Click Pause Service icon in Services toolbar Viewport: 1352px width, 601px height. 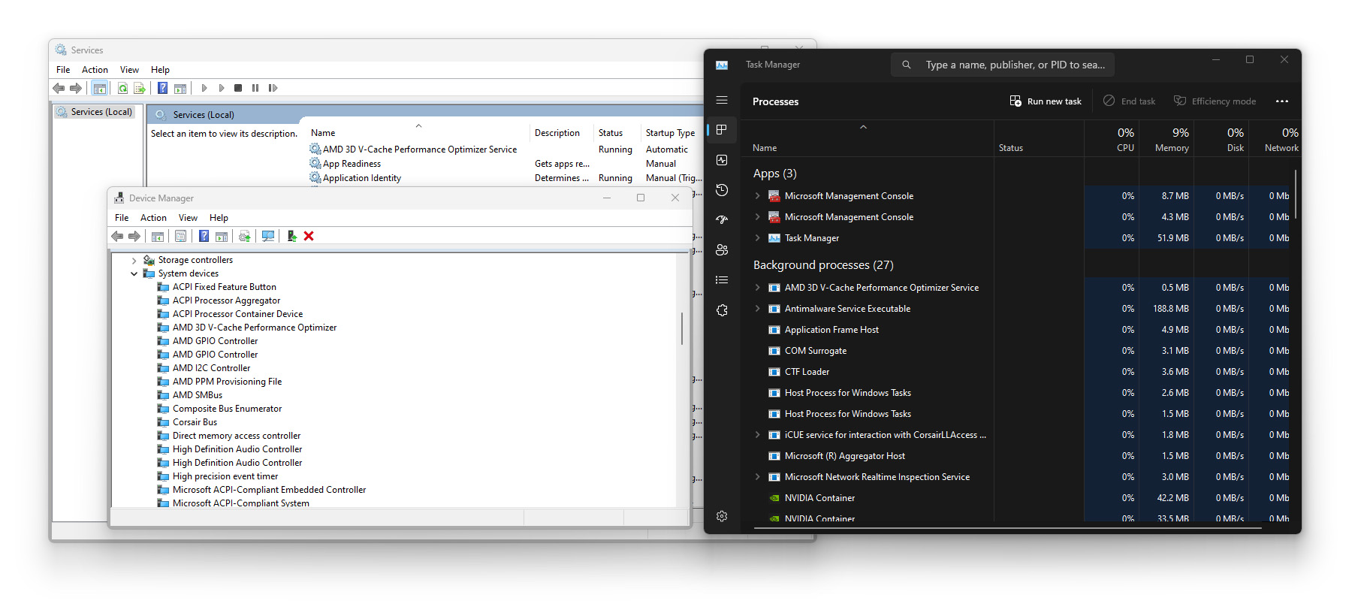(x=255, y=88)
